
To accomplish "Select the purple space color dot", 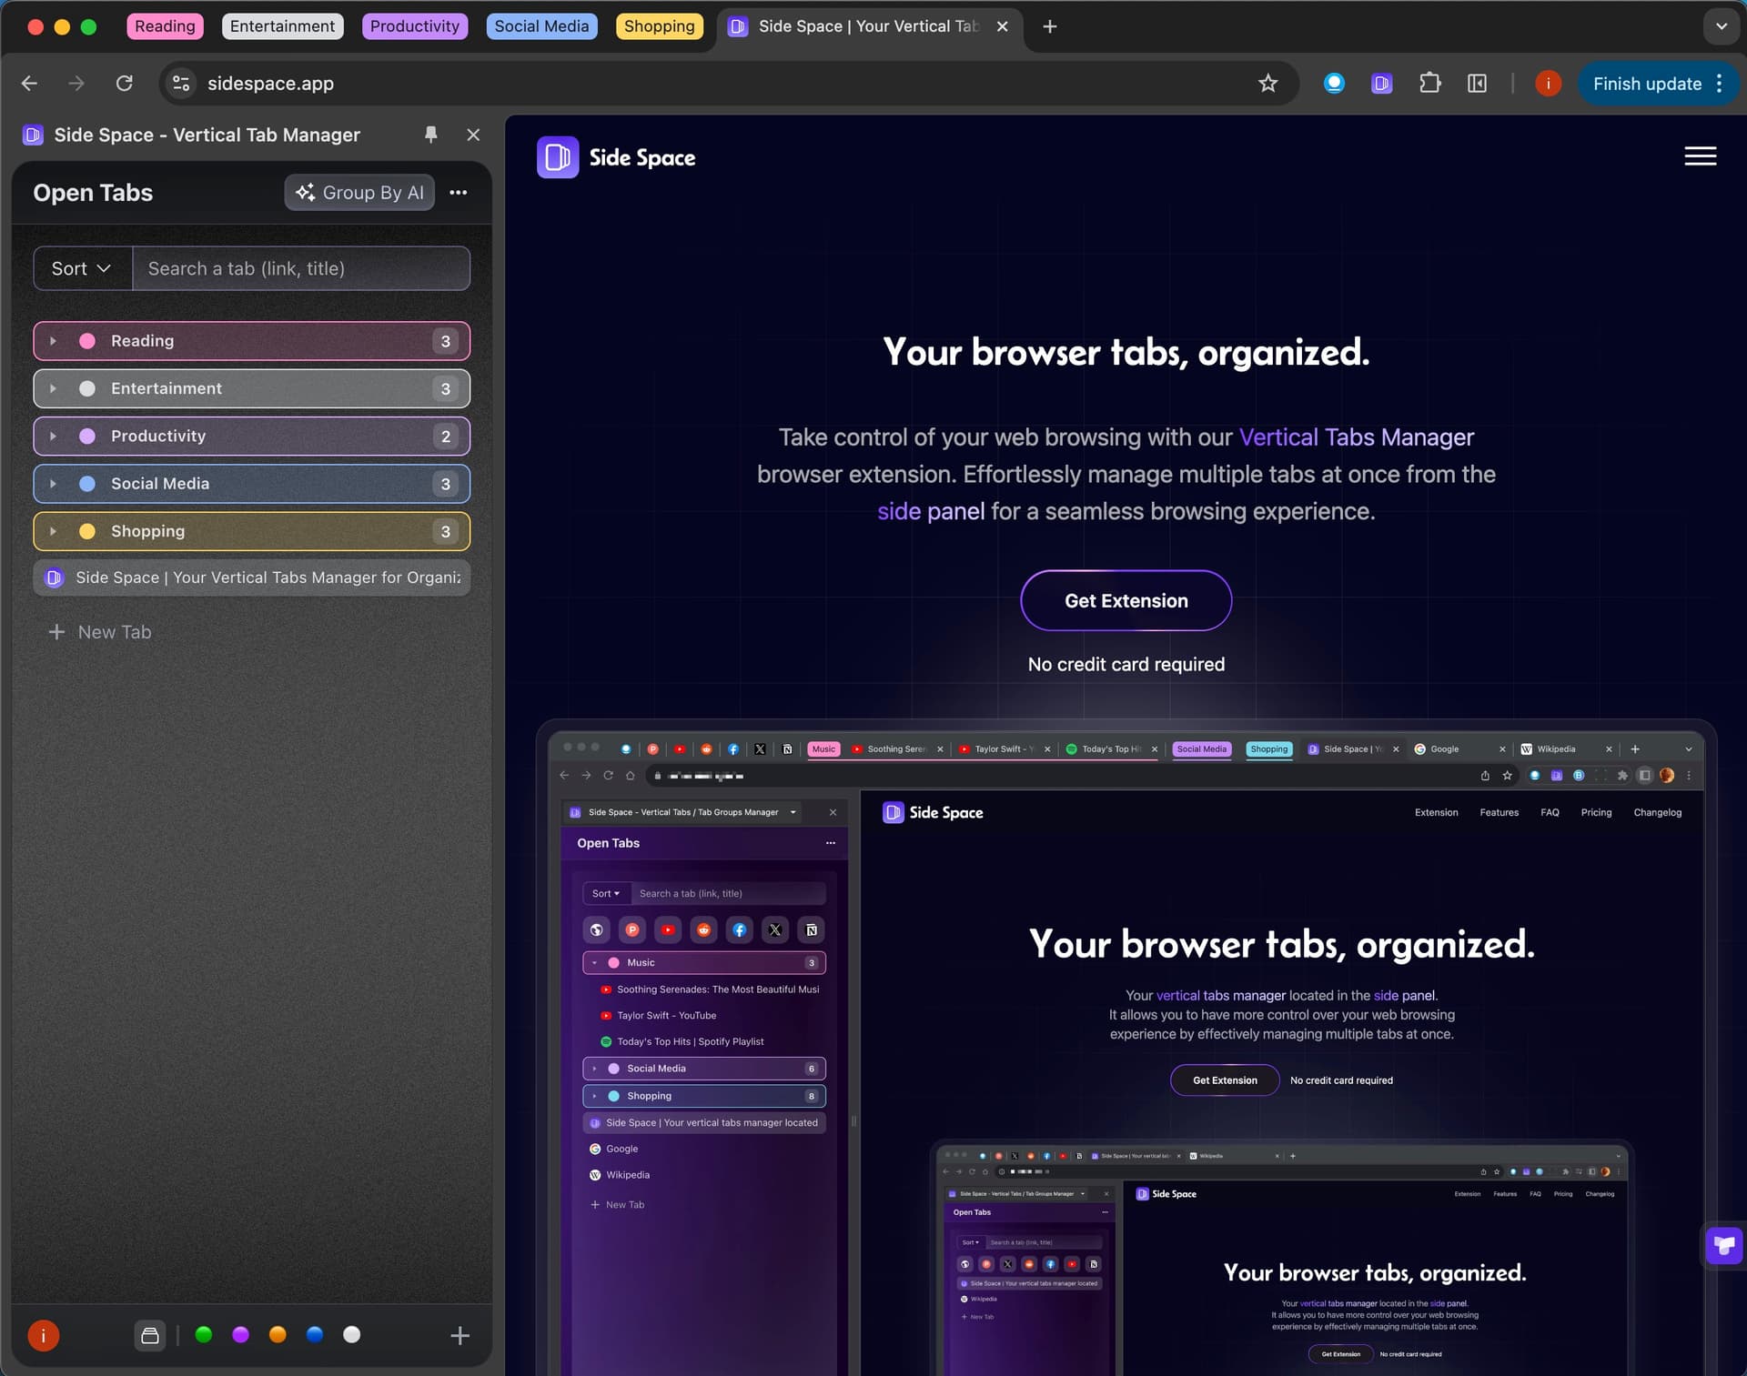I will (240, 1334).
